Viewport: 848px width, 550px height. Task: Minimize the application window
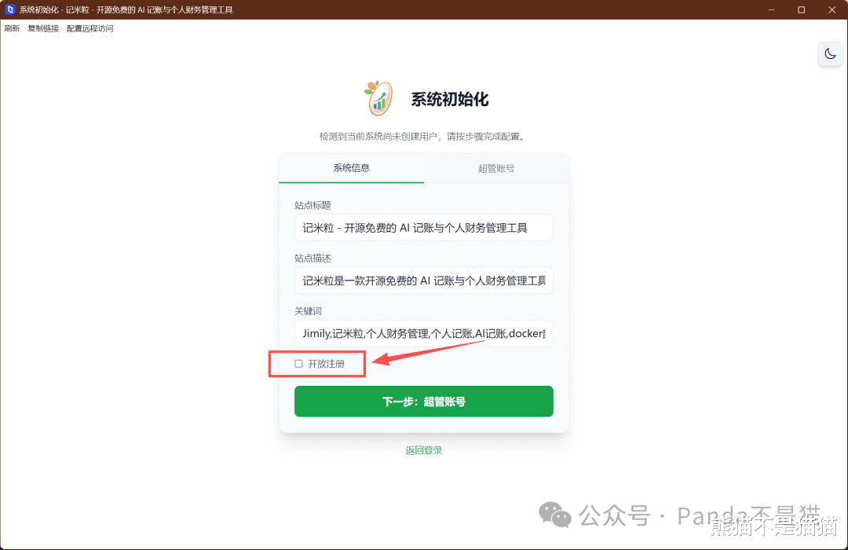pyautogui.click(x=771, y=9)
